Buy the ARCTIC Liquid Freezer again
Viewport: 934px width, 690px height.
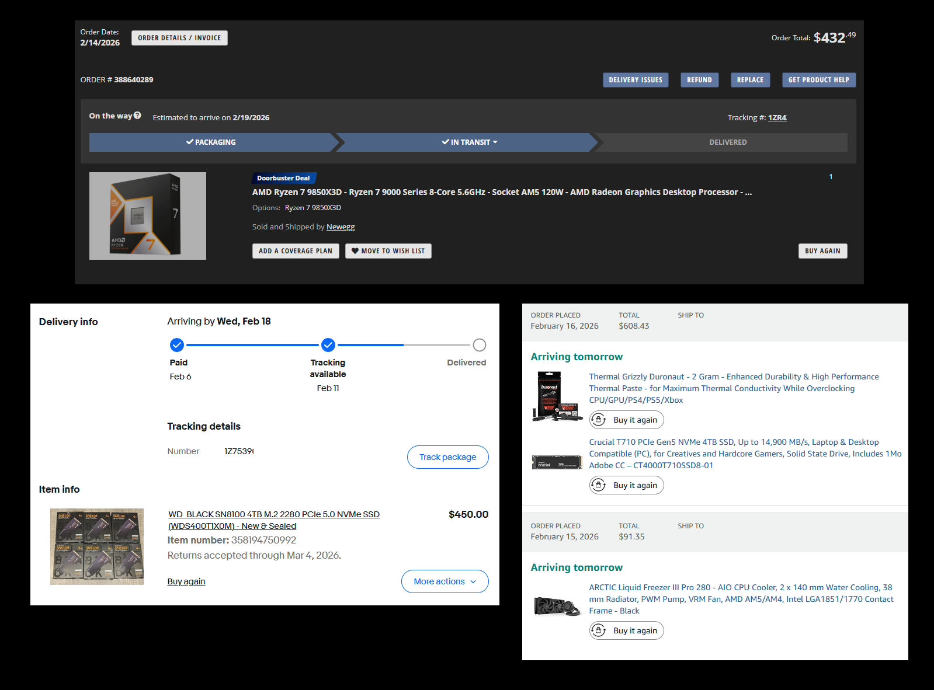click(627, 630)
